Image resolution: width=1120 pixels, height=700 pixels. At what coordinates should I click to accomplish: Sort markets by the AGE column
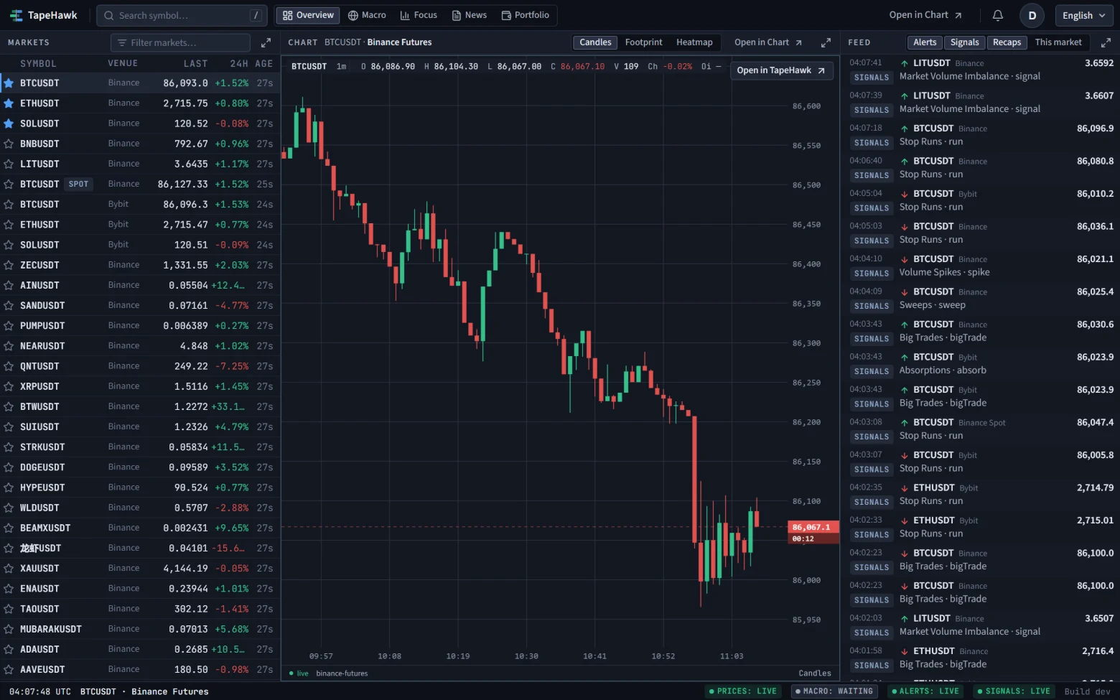(264, 63)
